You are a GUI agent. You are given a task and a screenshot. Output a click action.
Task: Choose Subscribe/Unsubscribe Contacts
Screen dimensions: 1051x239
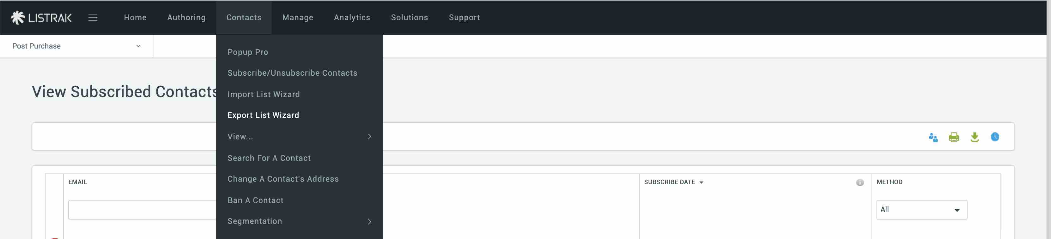click(293, 73)
